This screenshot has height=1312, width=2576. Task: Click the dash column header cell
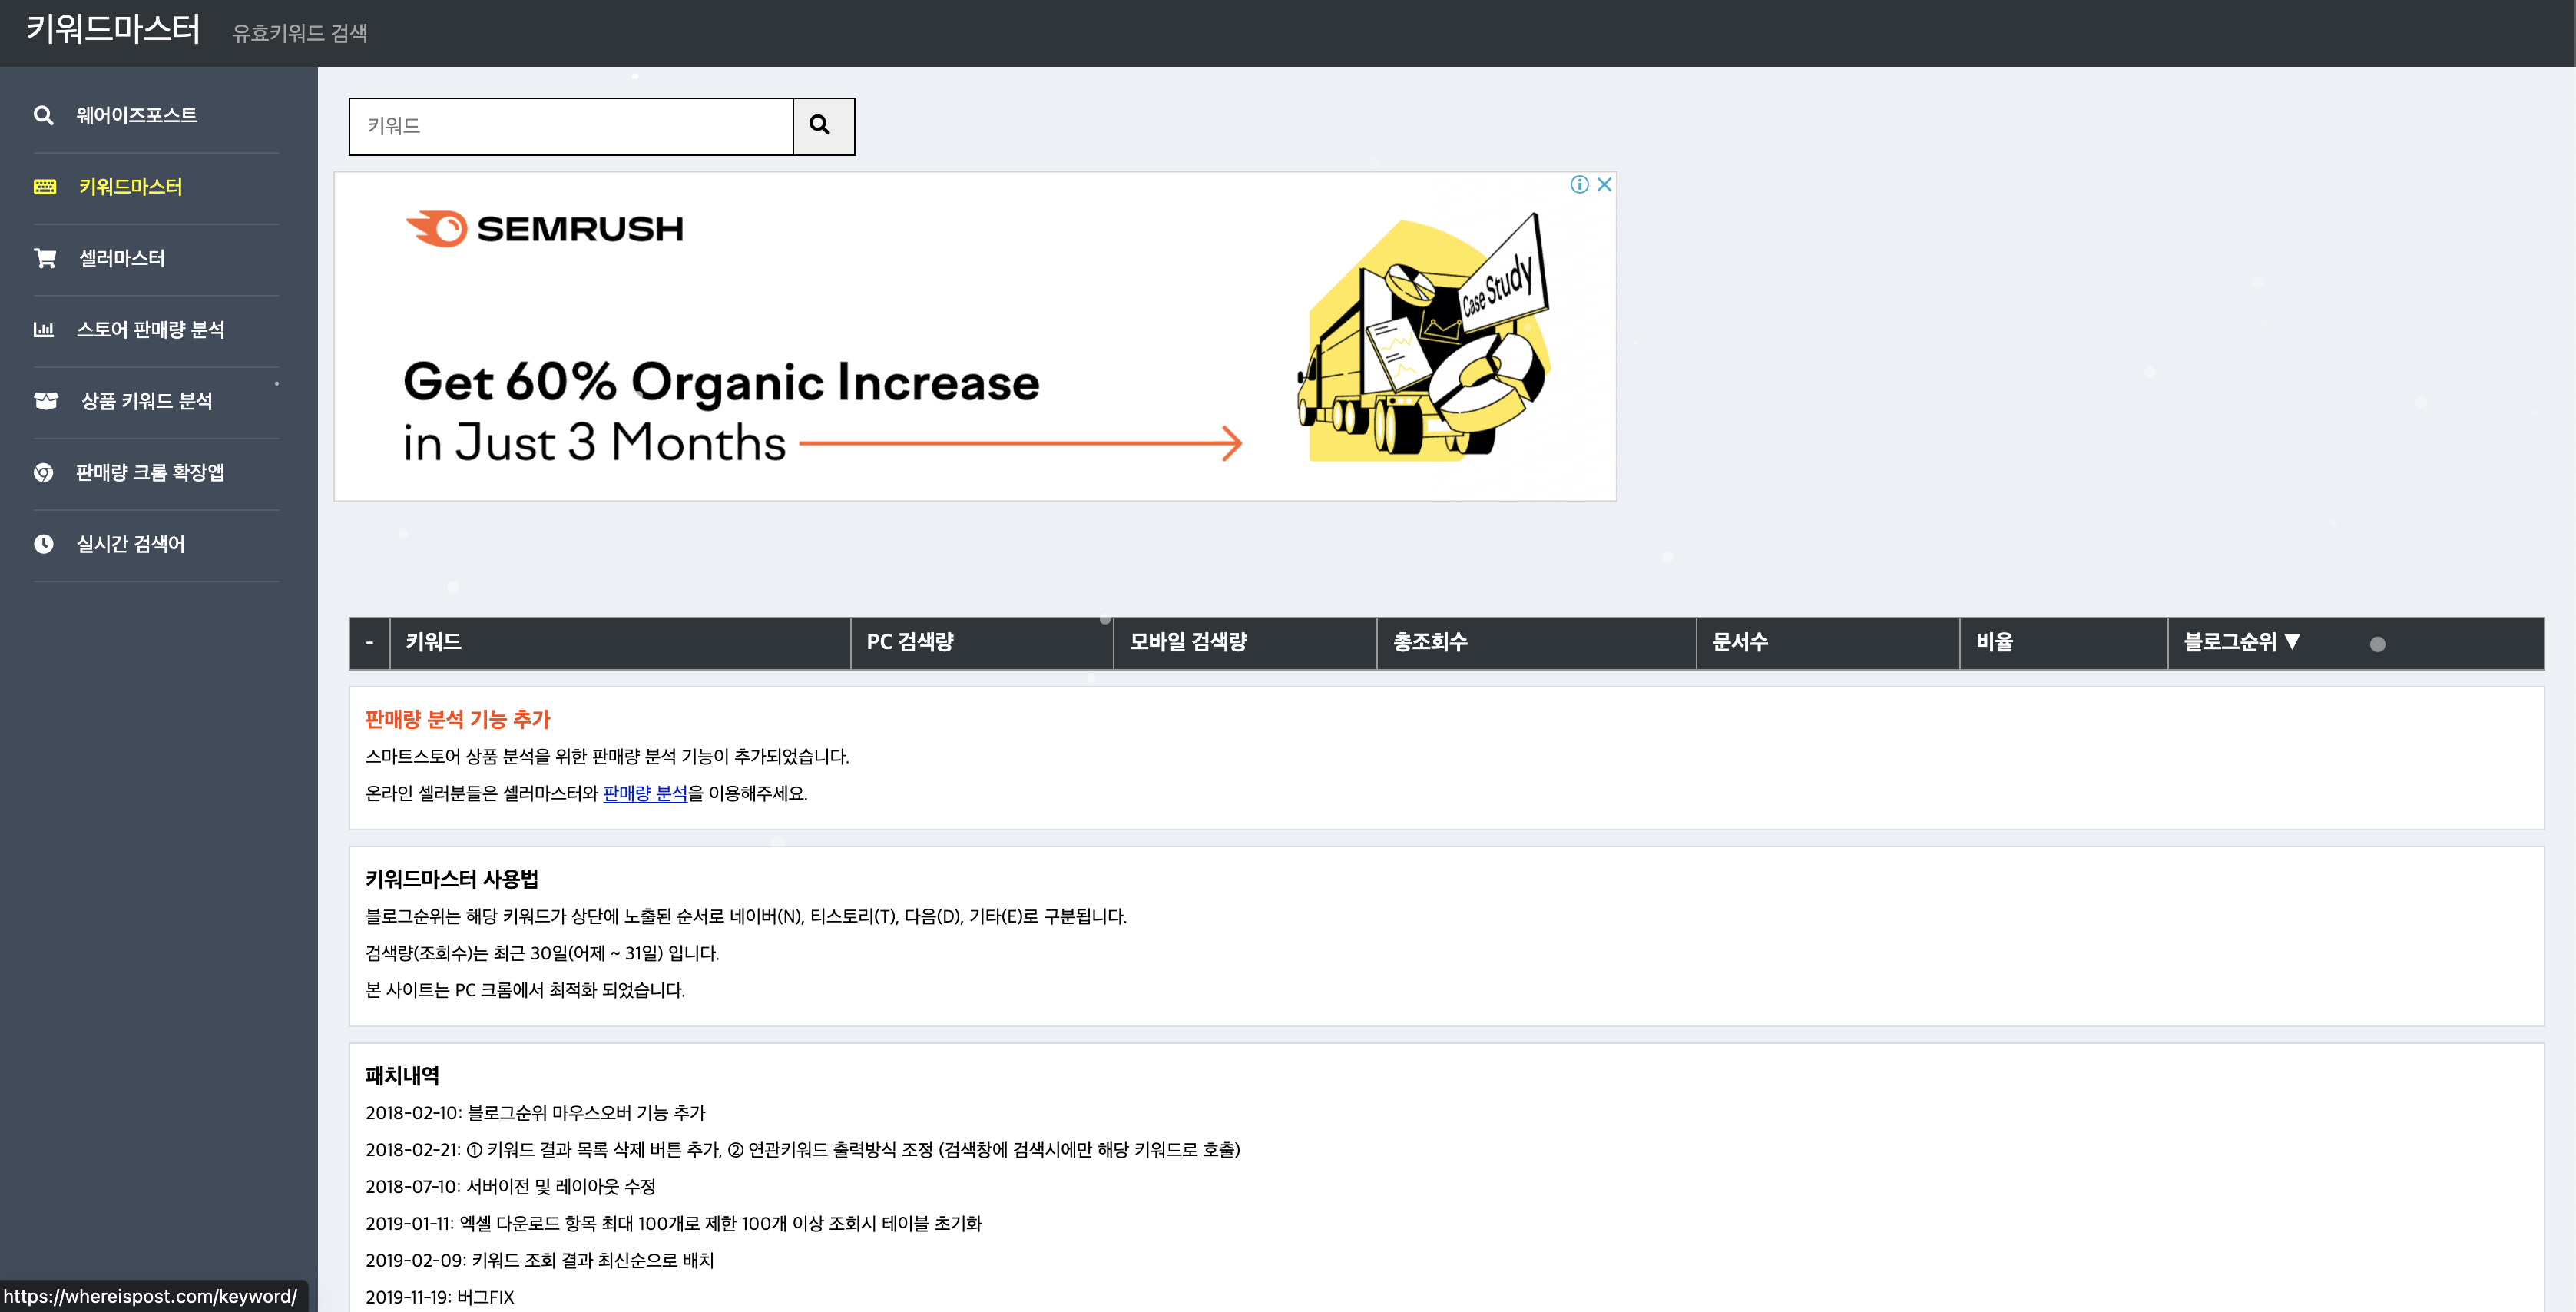pos(370,642)
